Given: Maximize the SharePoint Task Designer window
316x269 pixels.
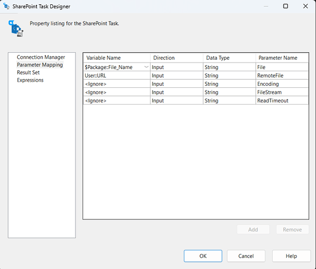Looking at the screenshot, I should (286, 6).
